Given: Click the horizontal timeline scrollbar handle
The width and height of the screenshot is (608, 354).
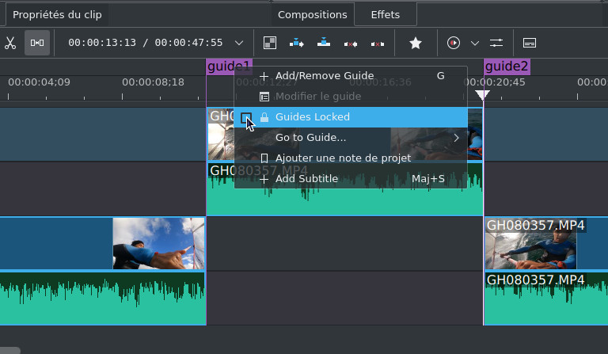Looking at the screenshot, I should (10, 351).
